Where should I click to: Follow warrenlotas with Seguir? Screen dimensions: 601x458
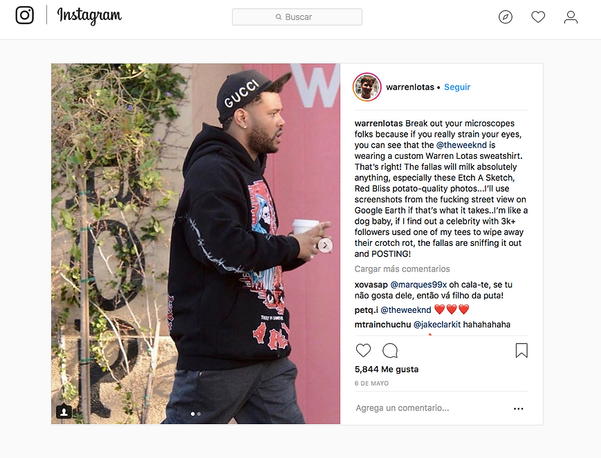[x=457, y=87]
